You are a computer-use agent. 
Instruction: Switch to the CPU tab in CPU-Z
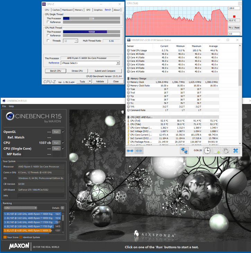coord(47,10)
